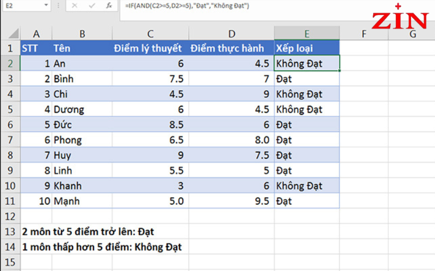Click the cell containing name An
Screen dimensions: 435x271
82,63
